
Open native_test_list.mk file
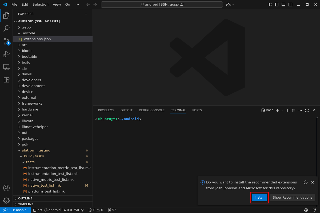(53, 186)
